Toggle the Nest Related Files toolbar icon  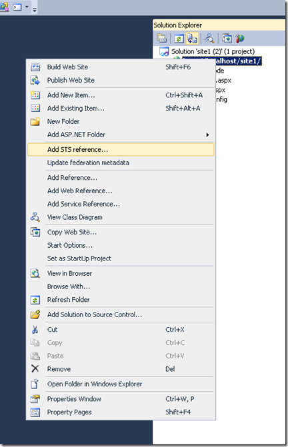[x=192, y=38]
